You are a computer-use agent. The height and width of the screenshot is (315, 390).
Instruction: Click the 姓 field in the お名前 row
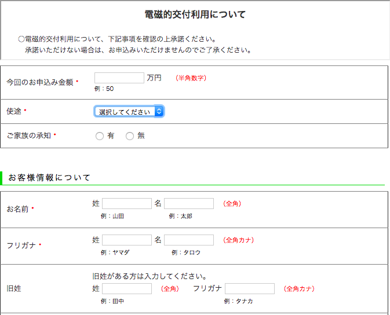(127, 204)
